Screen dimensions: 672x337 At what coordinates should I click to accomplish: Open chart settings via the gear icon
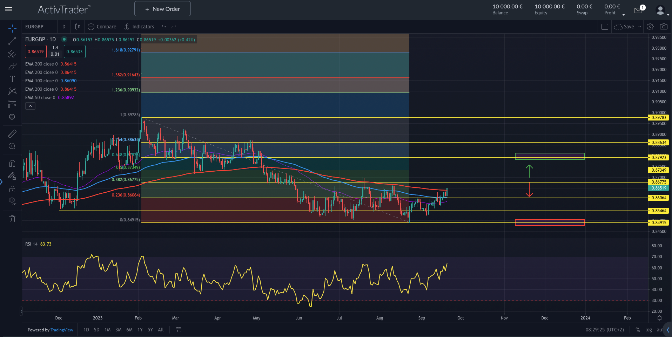(650, 26)
